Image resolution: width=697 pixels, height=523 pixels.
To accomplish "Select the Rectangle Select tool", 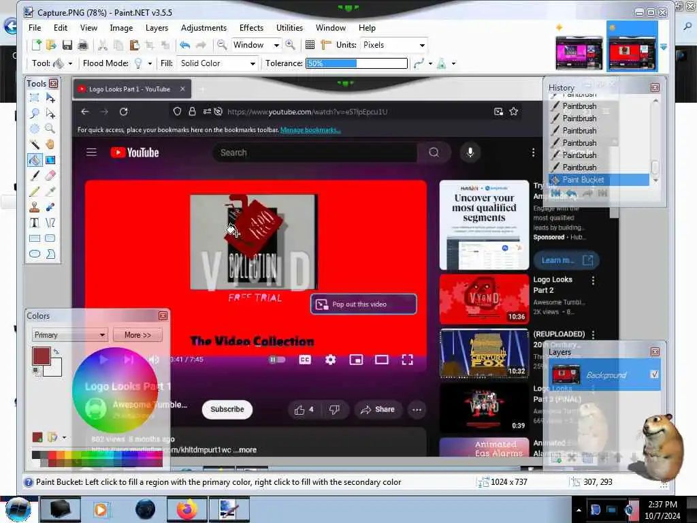I will click(34, 97).
